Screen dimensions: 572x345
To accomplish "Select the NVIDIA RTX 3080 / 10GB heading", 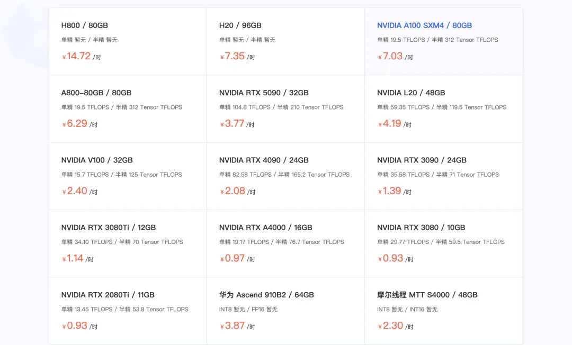I will click(421, 228).
